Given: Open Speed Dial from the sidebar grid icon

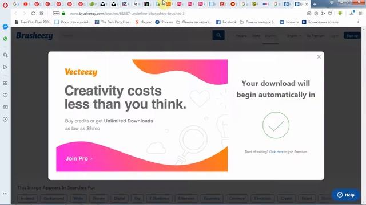Looking at the screenshot, I should pyautogui.click(x=5, y=83).
